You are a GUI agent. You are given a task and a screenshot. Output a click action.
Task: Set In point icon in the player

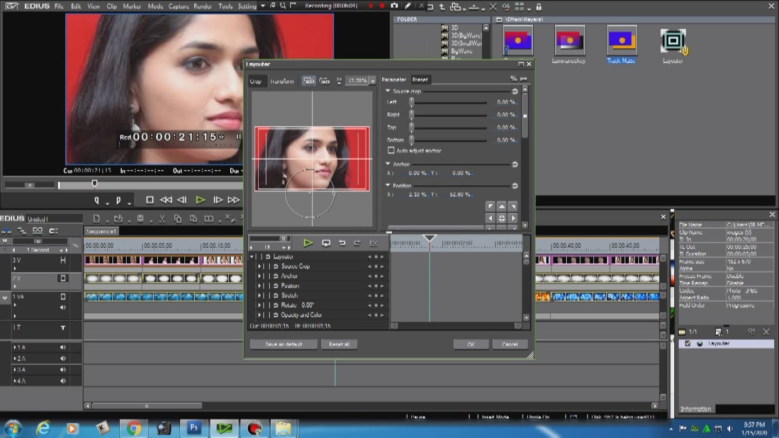point(97,200)
